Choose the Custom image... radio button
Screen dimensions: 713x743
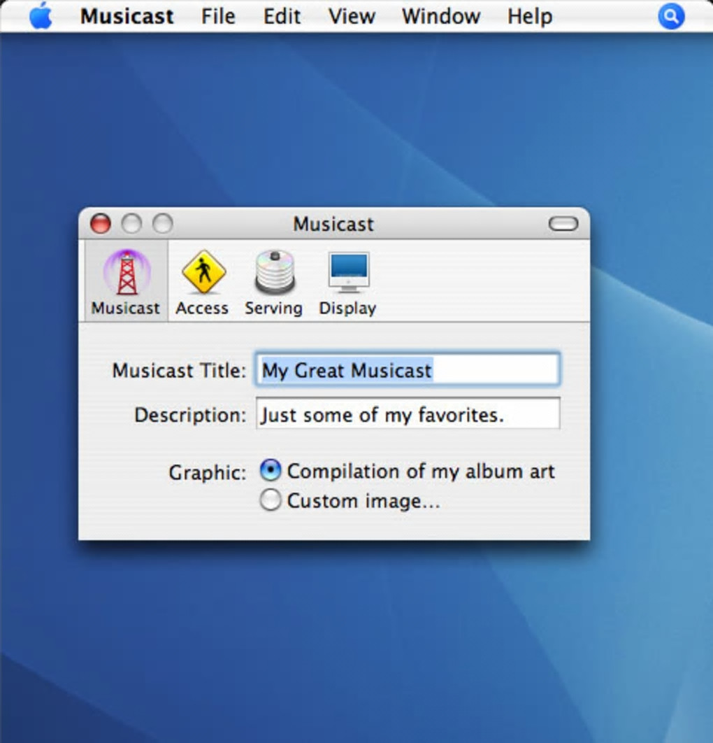[271, 500]
